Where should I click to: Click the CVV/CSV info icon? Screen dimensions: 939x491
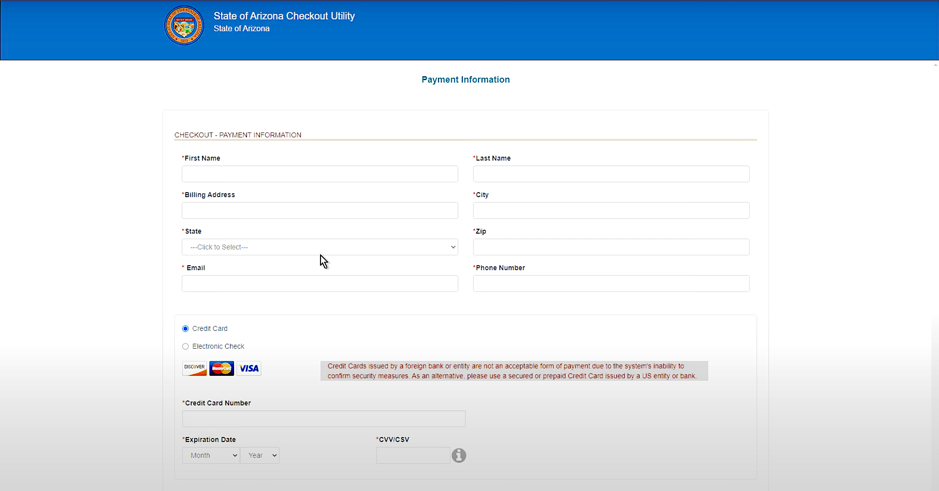[x=459, y=455]
